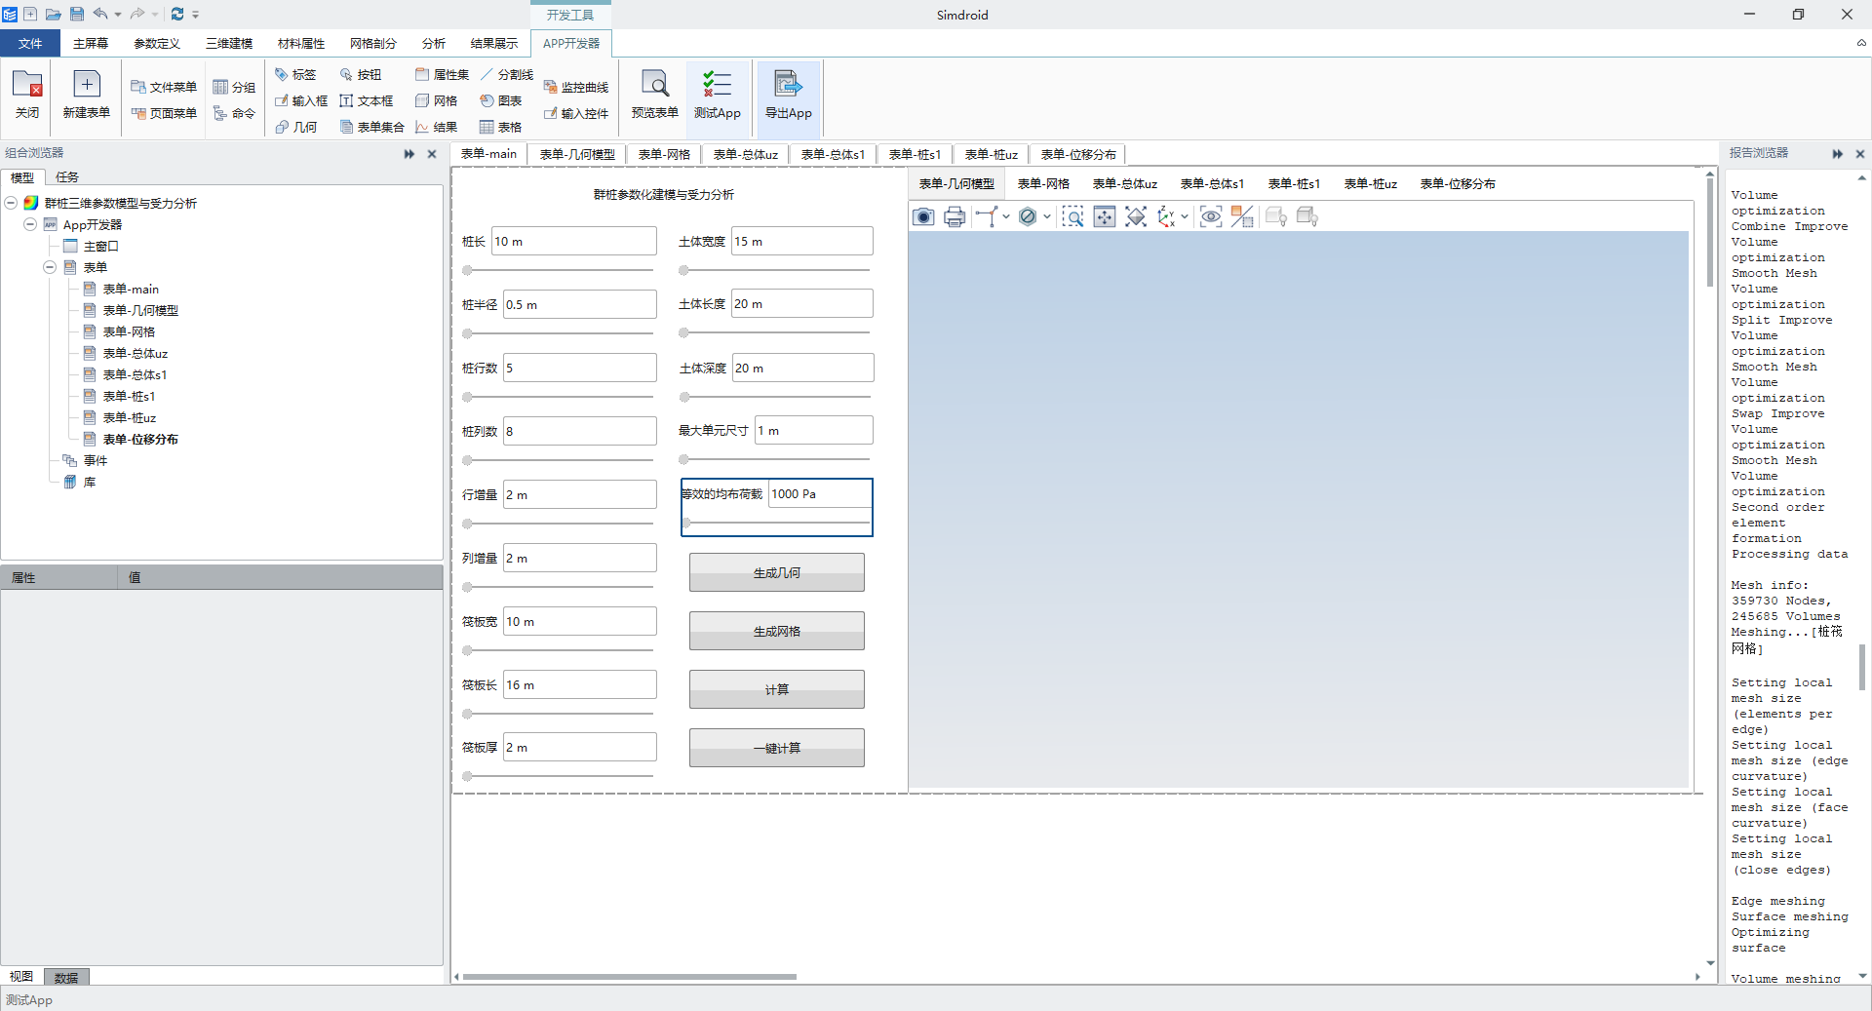Insert a 按钮 button control

[x=361, y=74]
